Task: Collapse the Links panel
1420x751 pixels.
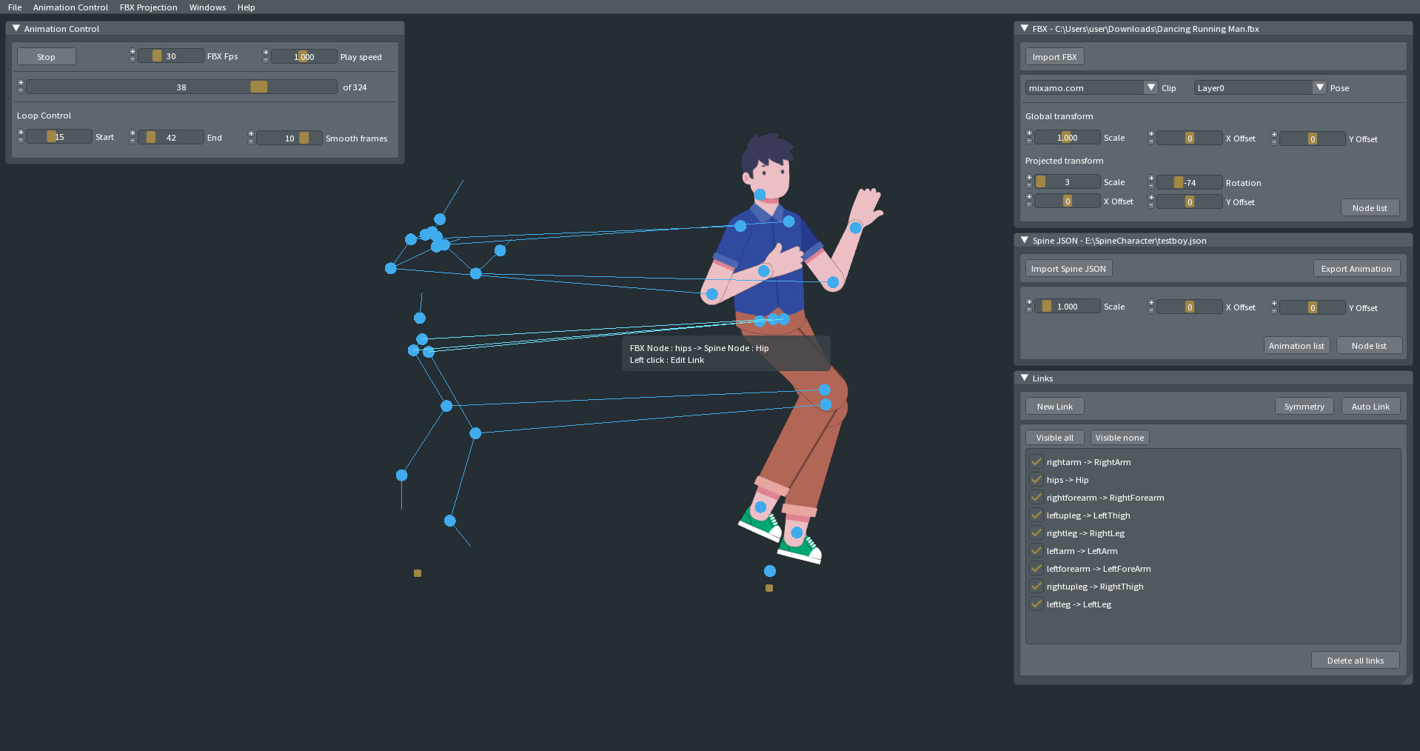Action: click(x=1025, y=378)
